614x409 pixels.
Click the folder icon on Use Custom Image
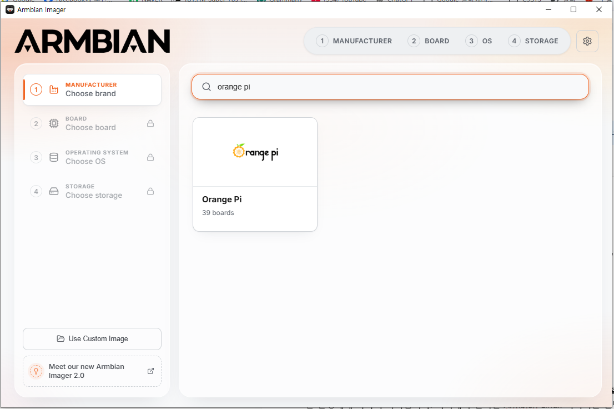(x=61, y=338)
